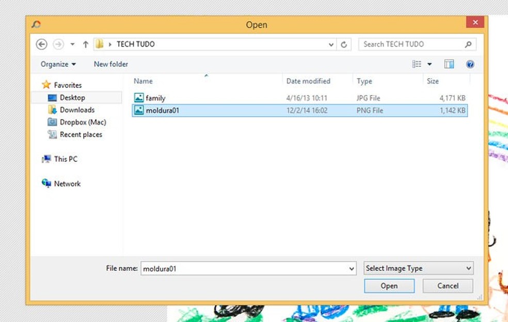
Task: Click the Recent places icon
Action: click(x=52, y=134)
